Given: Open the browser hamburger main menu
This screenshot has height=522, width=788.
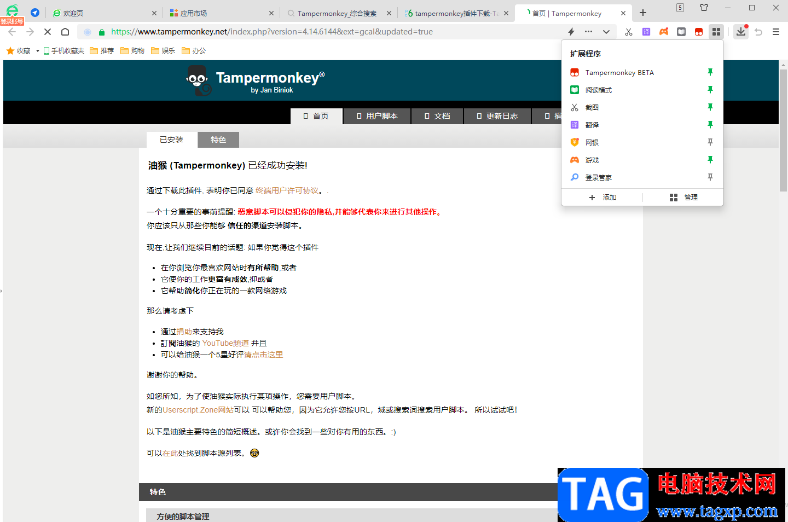Looking at the screenshot, I should pyautogui.click(x=776, y=32).
